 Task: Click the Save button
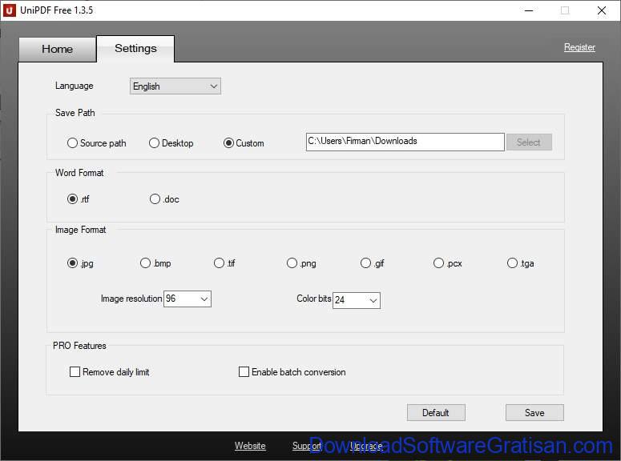[x=534, y=413]
